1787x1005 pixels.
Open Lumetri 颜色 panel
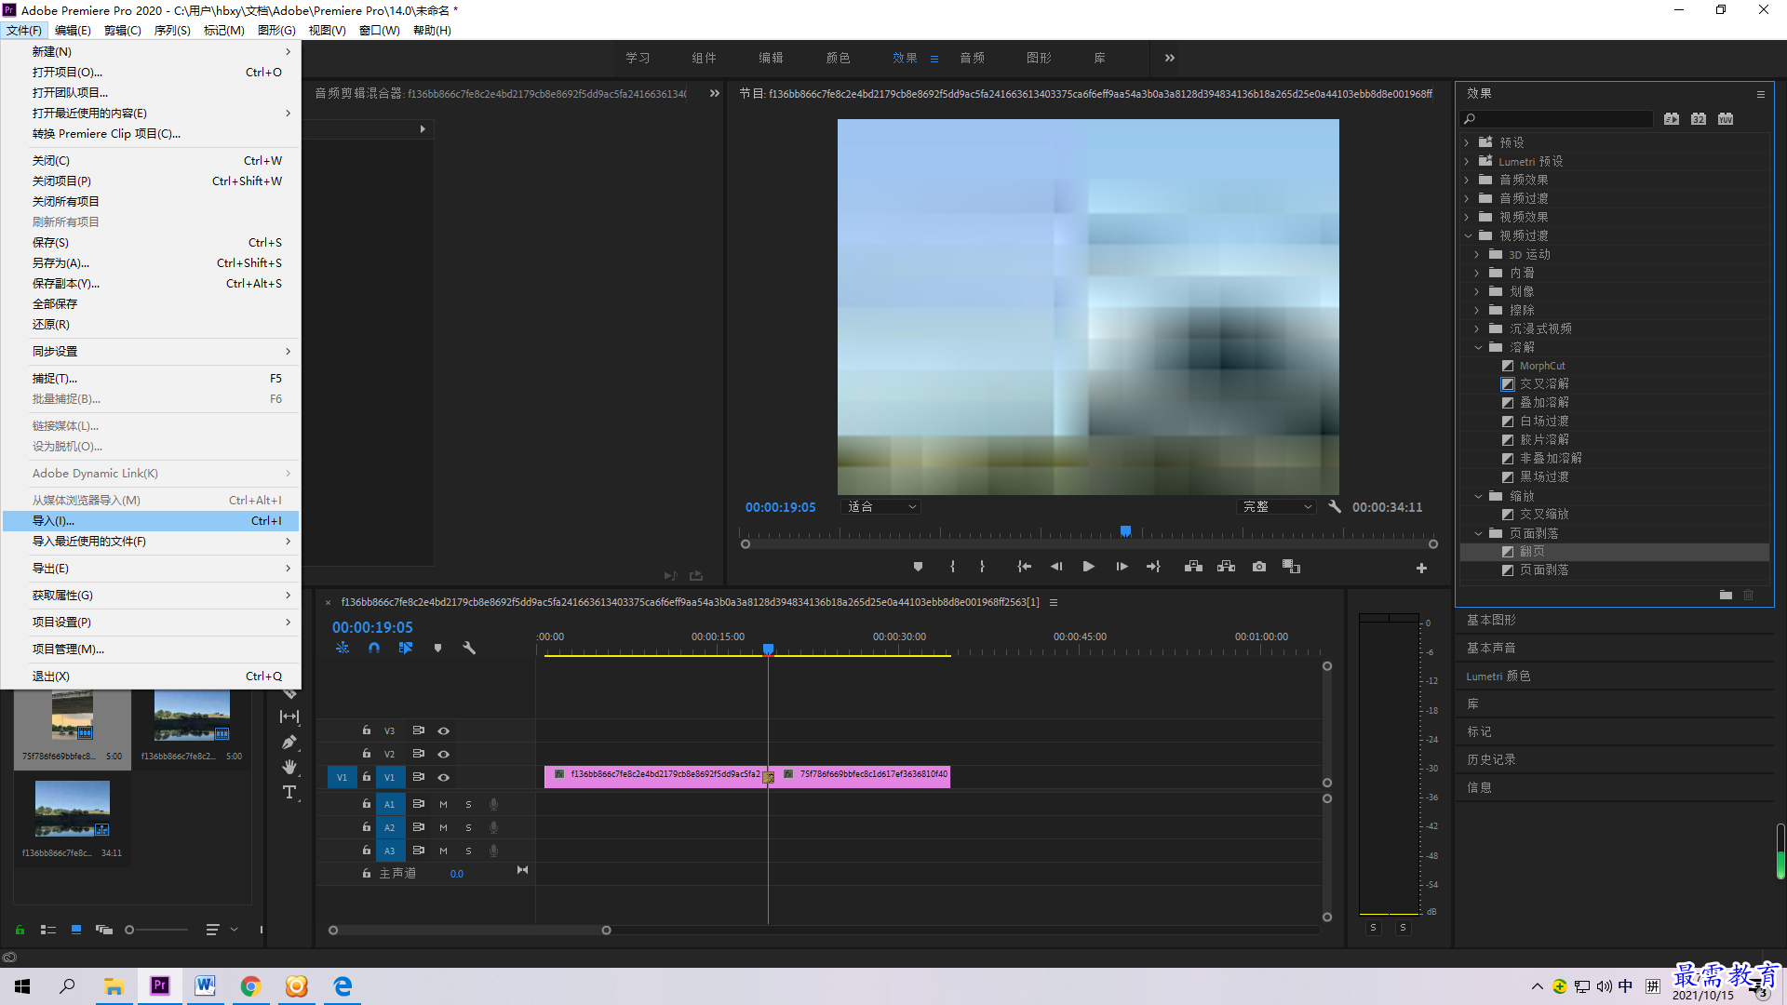[x=1498, y=677]
